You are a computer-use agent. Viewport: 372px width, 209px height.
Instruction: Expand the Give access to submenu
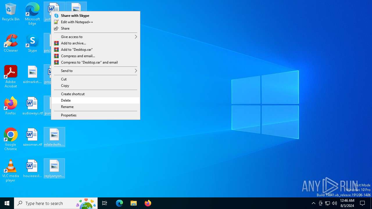coord(96,37)
